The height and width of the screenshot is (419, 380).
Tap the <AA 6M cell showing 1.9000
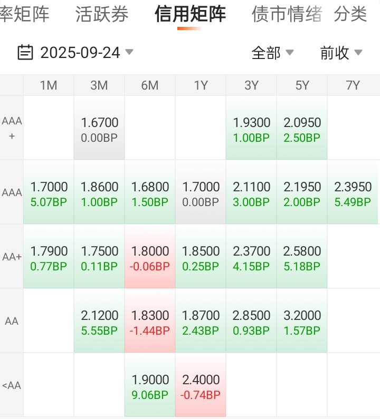coord(150,386)
